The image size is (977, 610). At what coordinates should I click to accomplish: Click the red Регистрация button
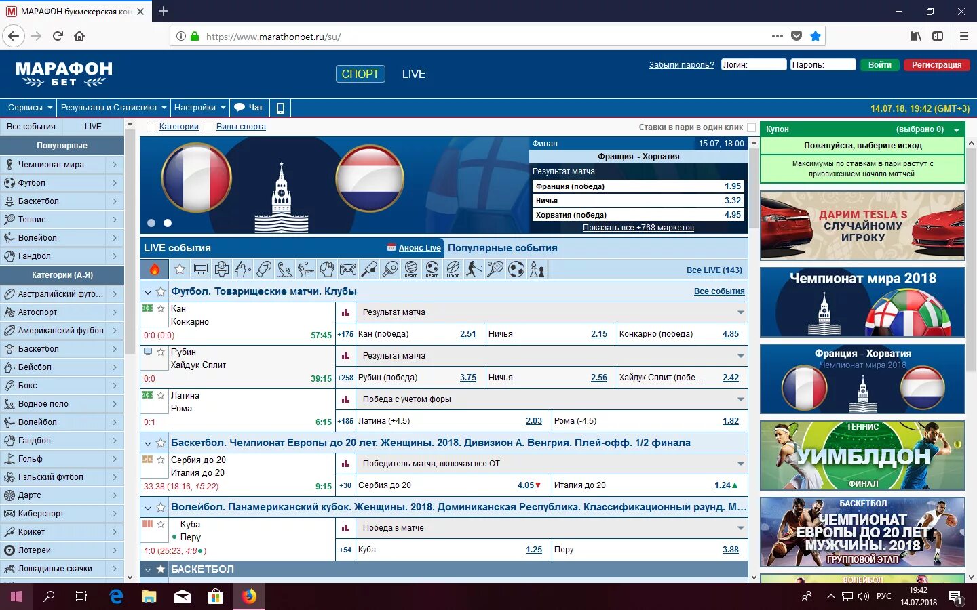pos(936,65)
